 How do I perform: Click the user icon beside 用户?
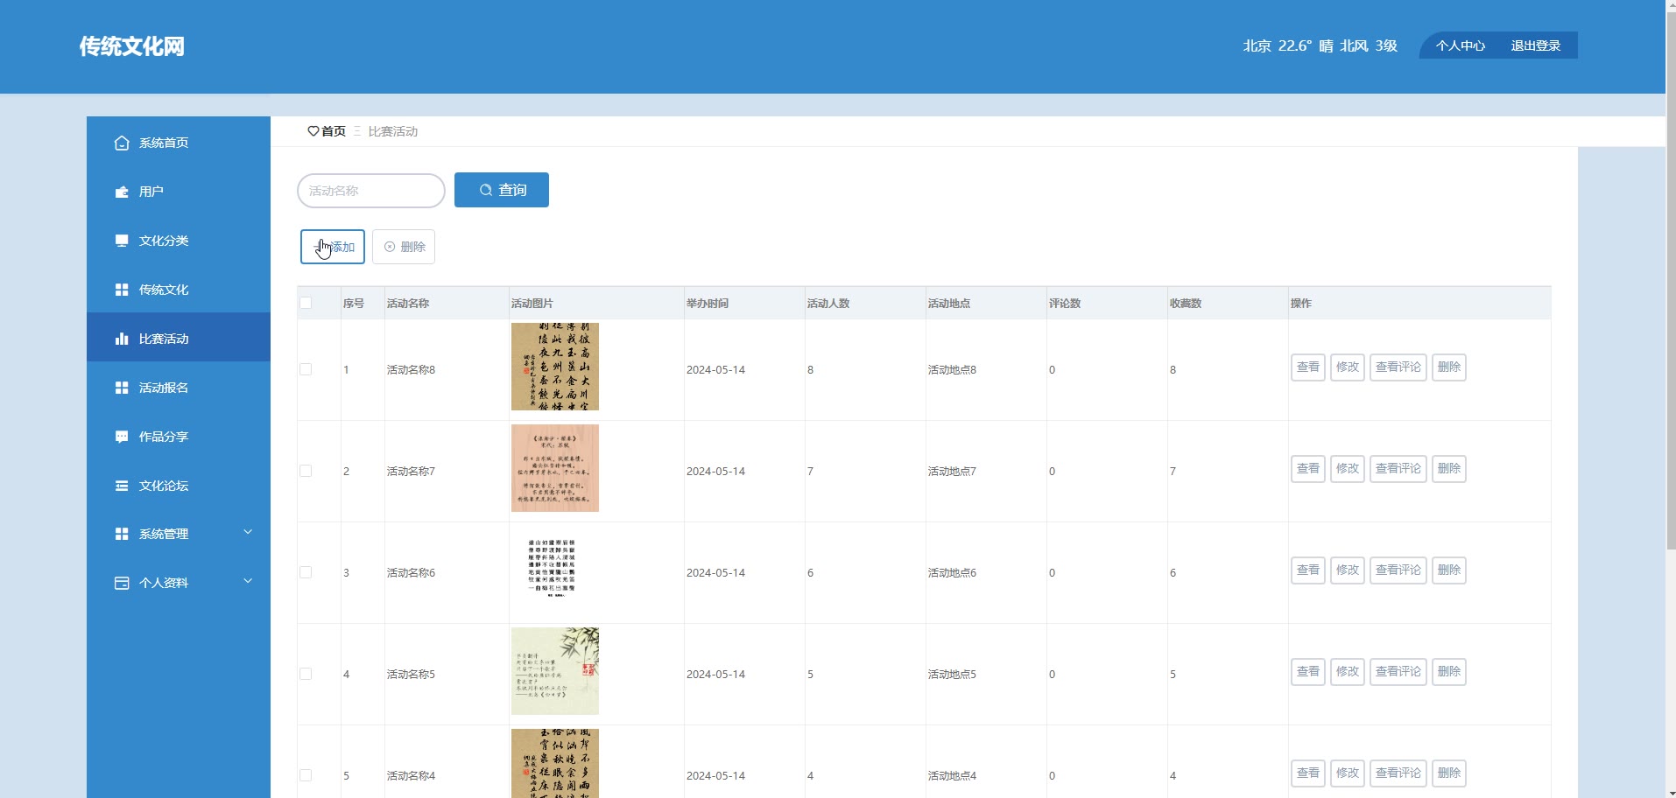[122, 192]
